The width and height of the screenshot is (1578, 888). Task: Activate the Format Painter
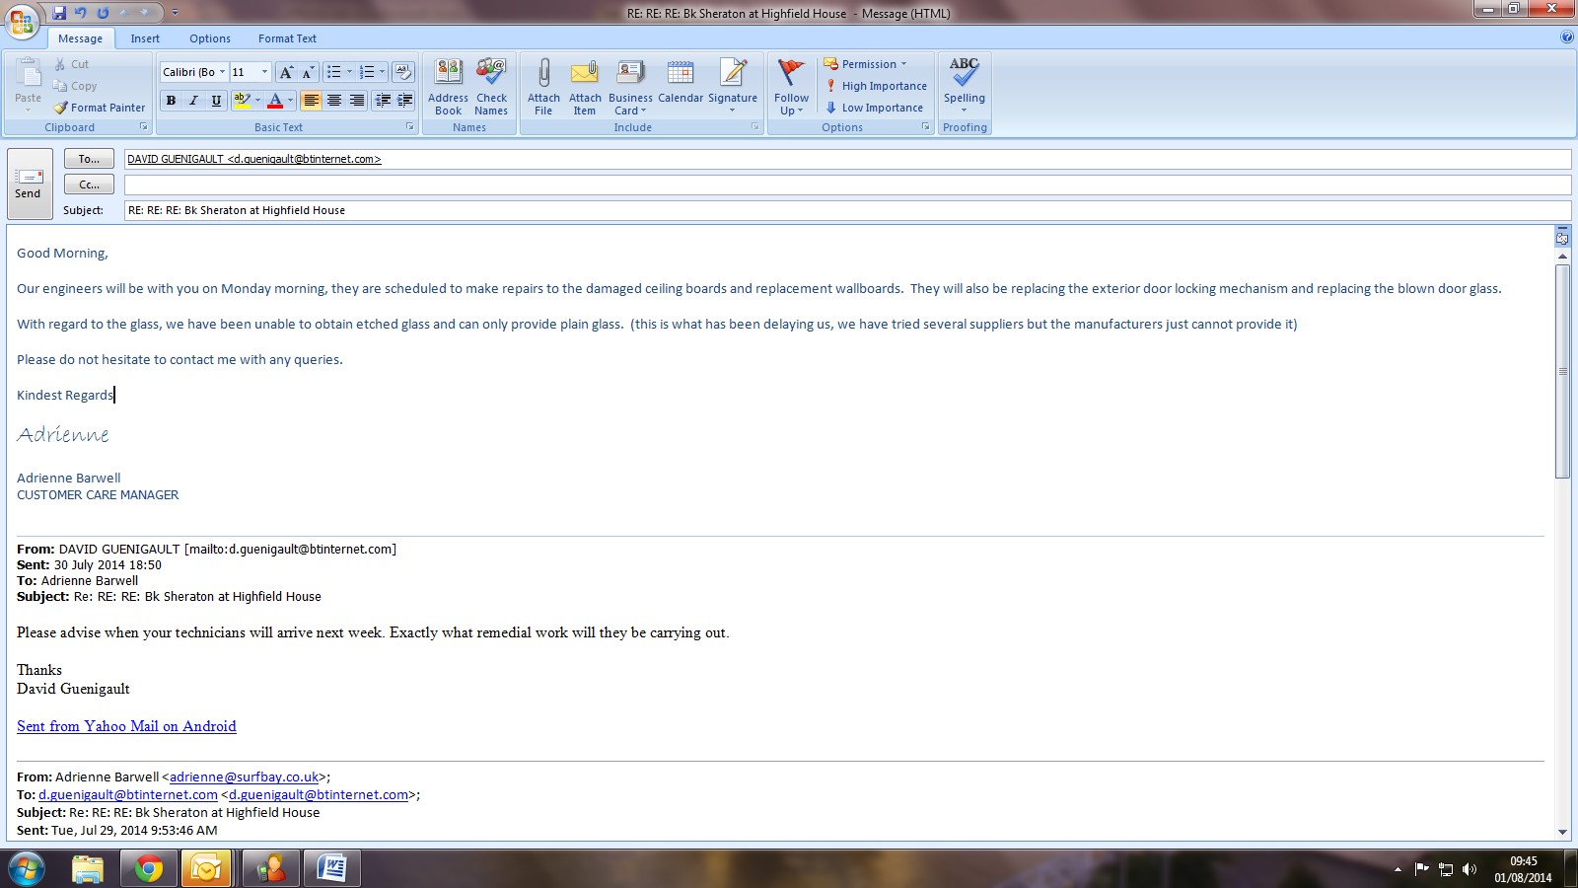[x=99, y=108]
